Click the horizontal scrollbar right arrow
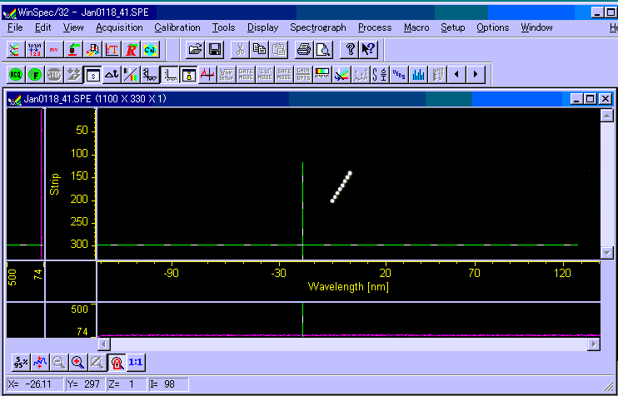 click(593, 343)
